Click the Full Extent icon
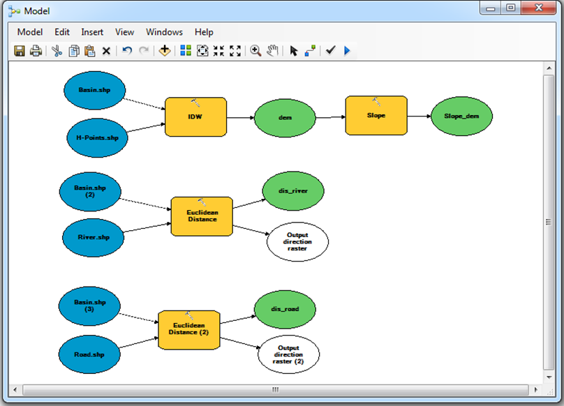The image size is (564, 406). 202,51
